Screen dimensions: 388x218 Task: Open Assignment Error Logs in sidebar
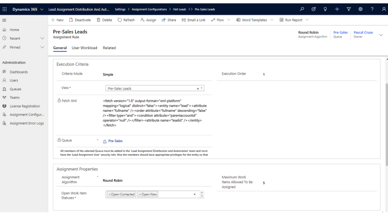[27, 123]
